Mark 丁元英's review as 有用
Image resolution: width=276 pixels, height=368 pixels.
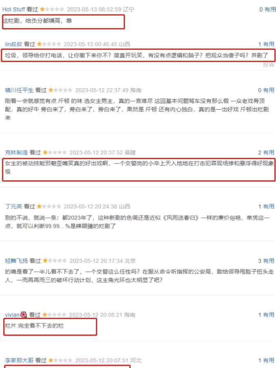click(269, 206)
